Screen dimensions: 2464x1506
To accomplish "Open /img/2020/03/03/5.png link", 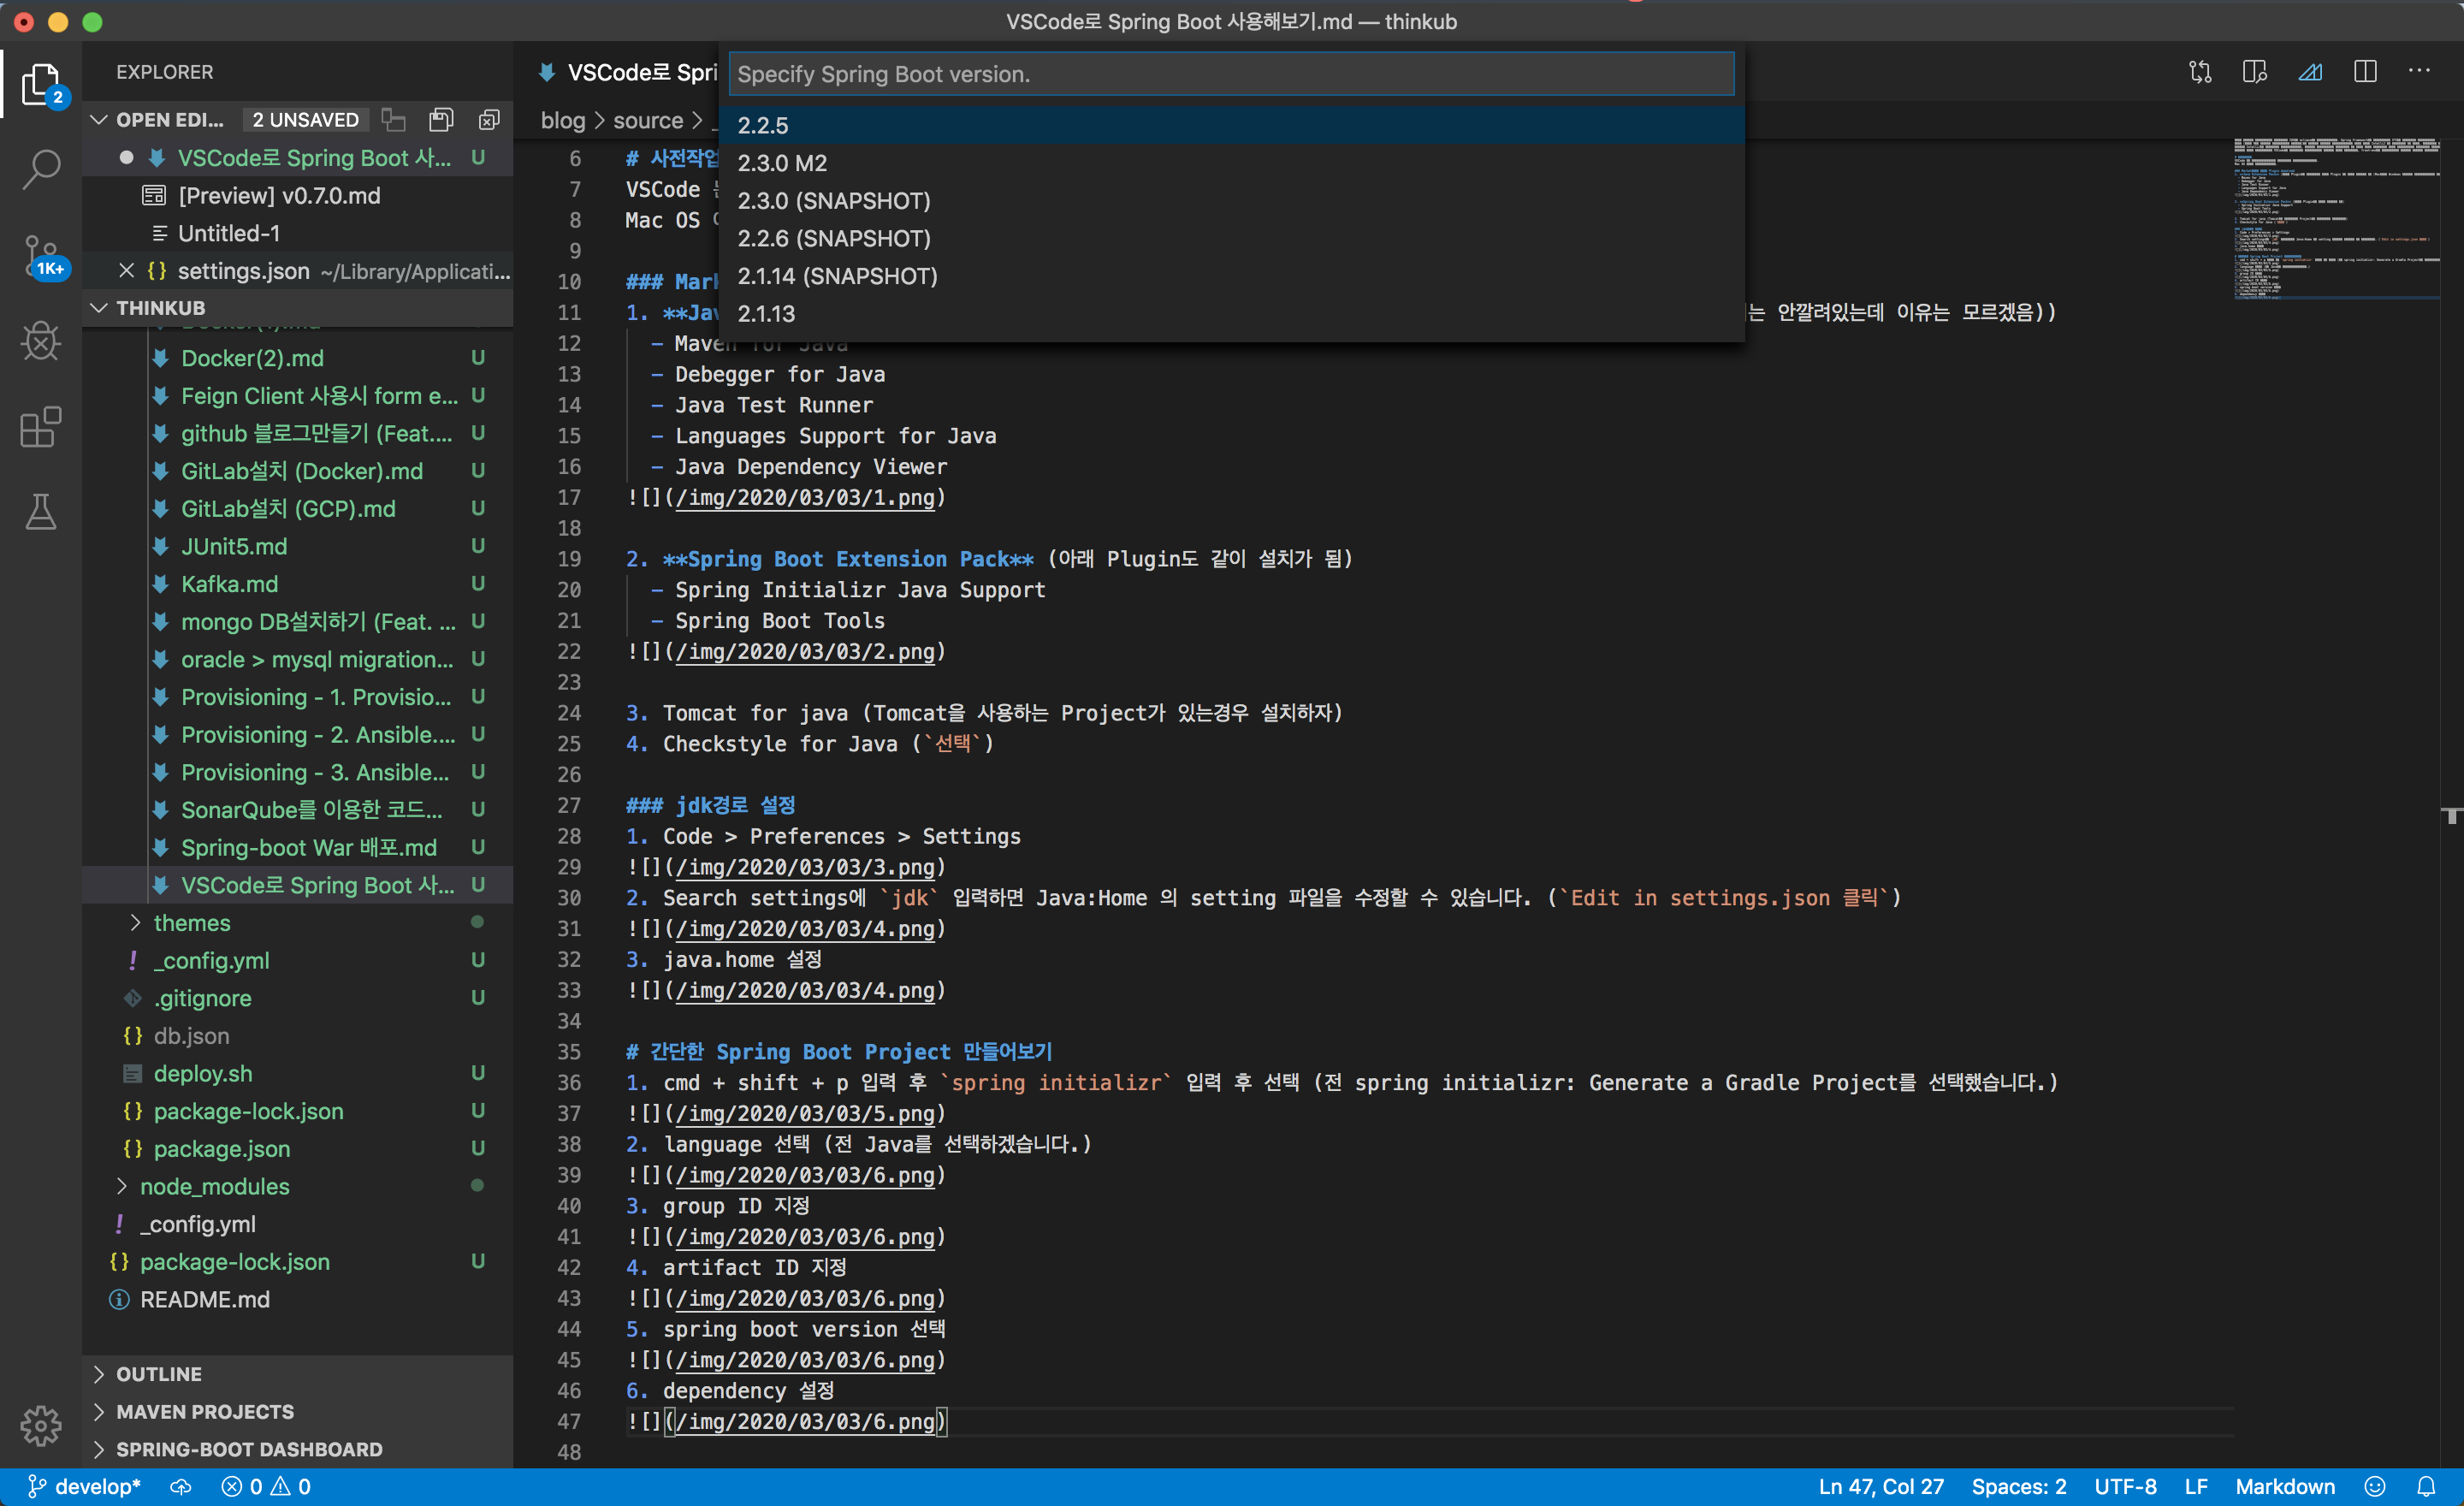I will (806, 1113).
